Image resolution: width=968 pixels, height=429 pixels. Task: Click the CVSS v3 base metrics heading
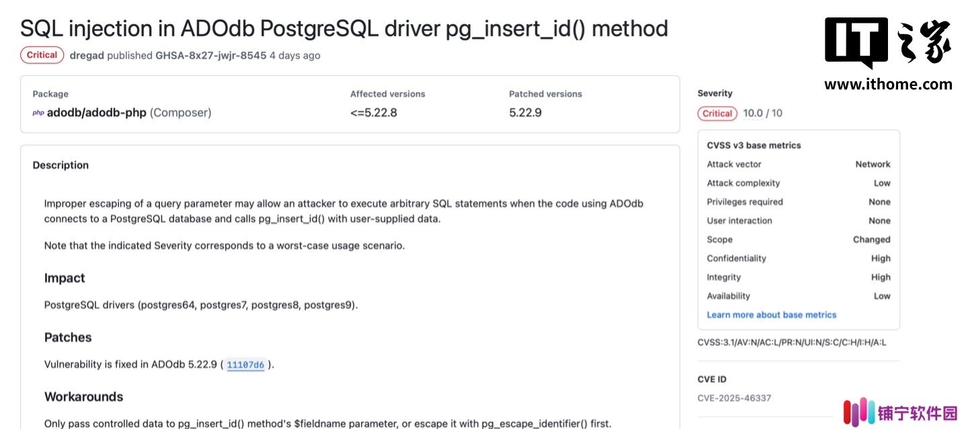754,146
